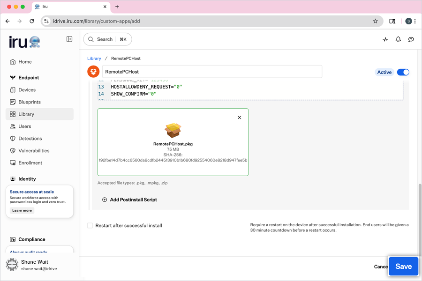
Task: Collapse the sidebar using panel icon
Action: [x=69, y=39]
